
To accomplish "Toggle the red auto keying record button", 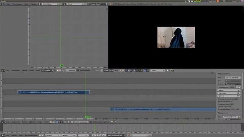I will pyautogui.click(x=128, y=135).
